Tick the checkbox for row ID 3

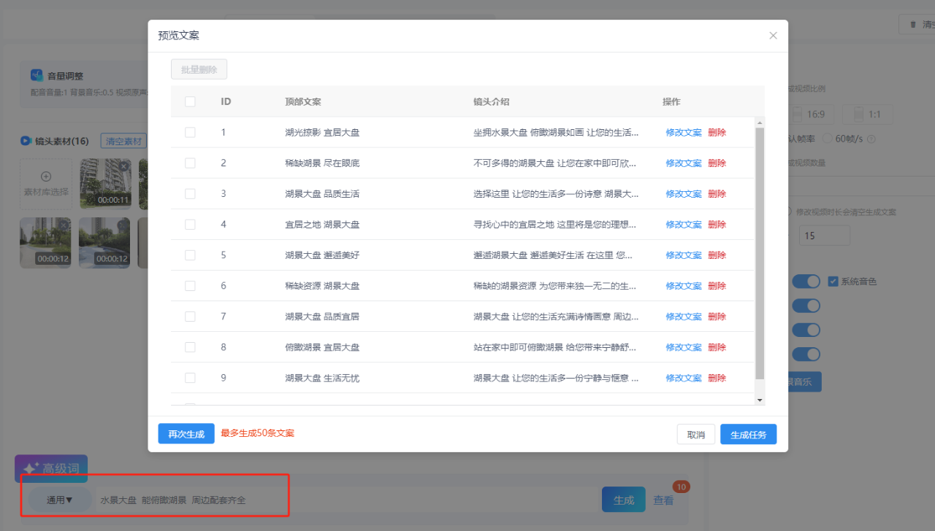click(x=190, y=194)
